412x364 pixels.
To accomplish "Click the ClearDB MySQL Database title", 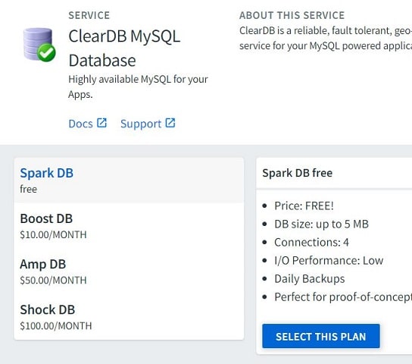I will [124, 48].
